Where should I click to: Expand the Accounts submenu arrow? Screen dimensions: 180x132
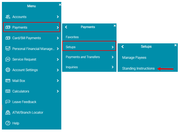[57, 17]
